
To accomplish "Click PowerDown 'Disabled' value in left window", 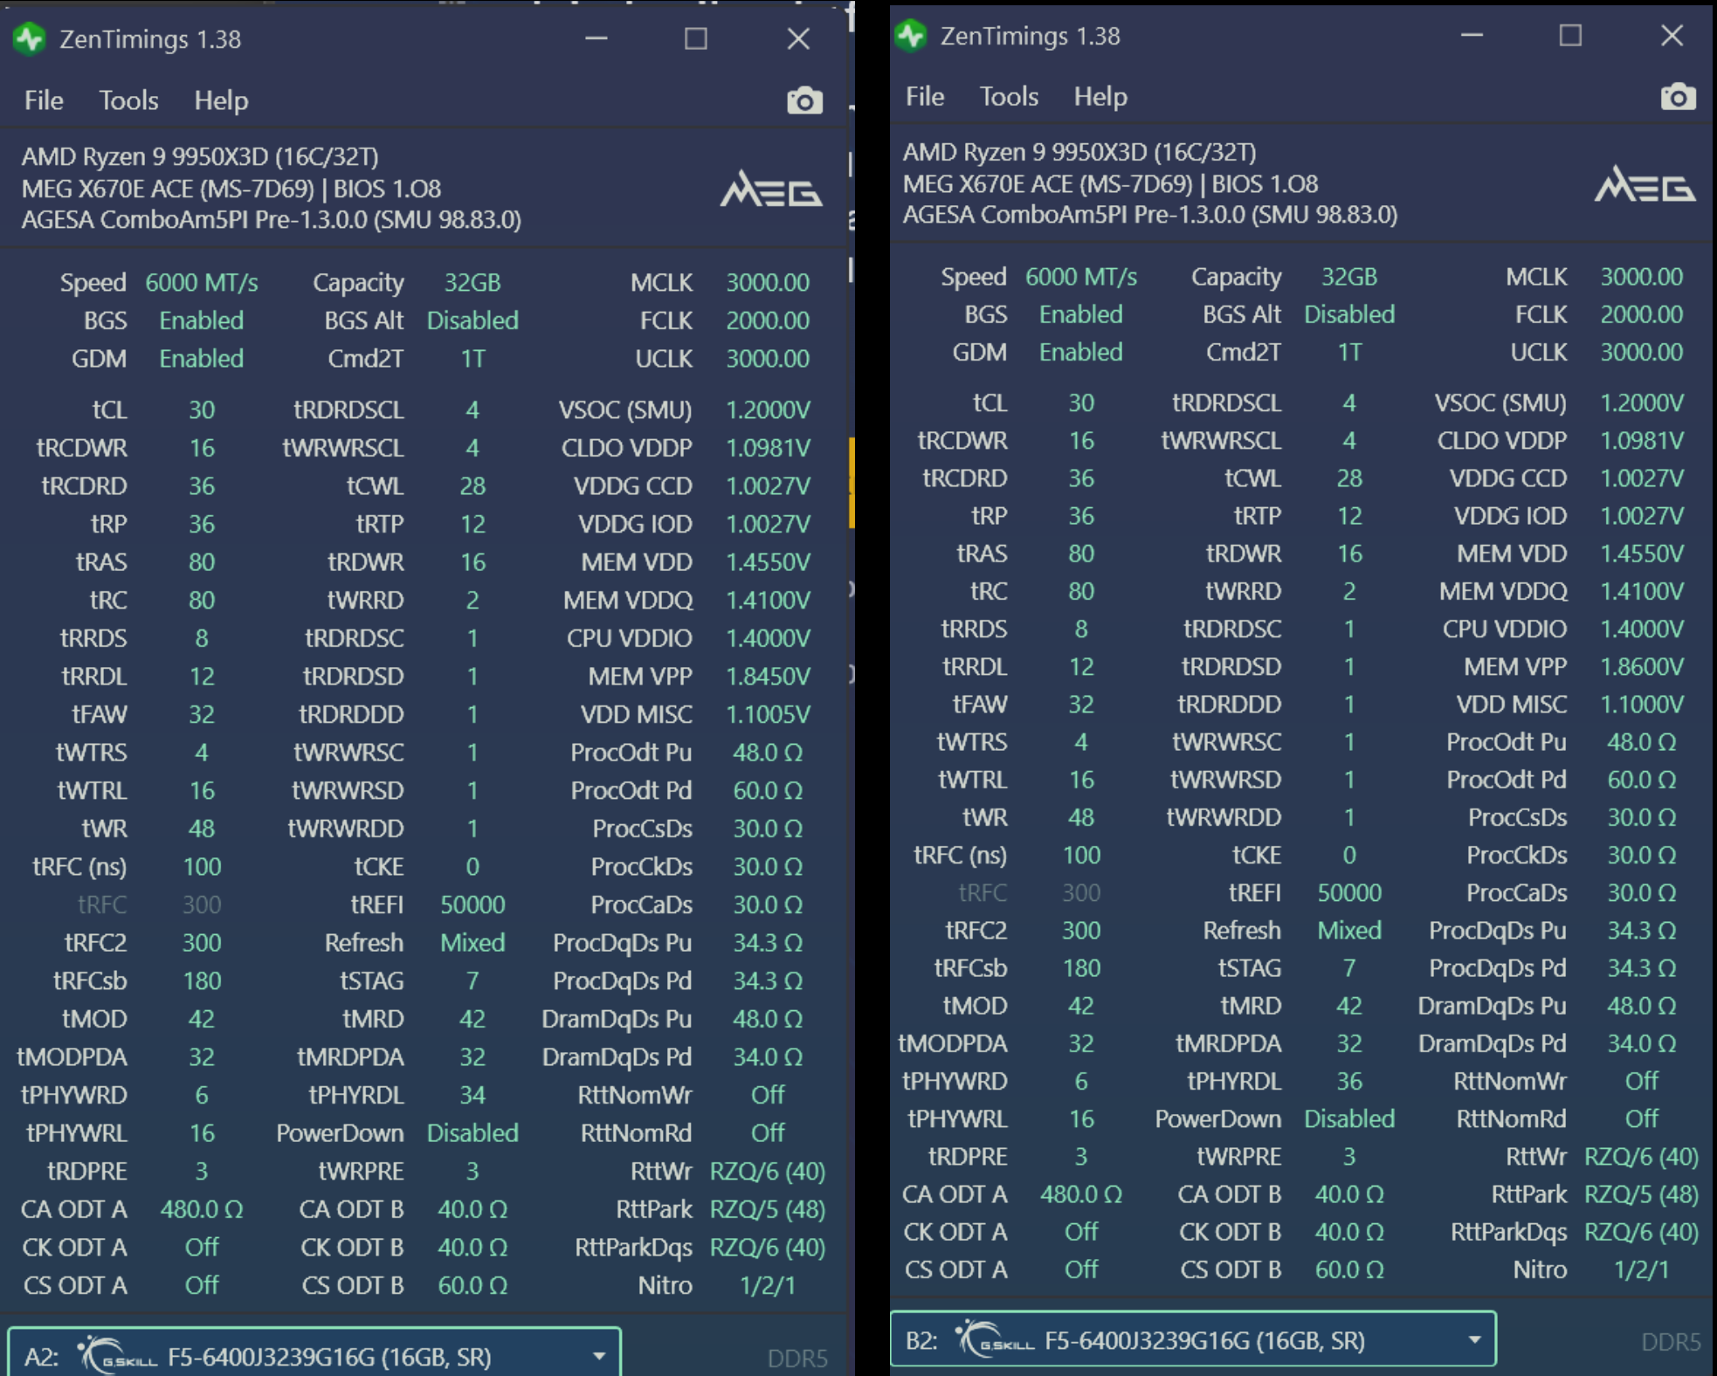I will click(472, 1133).
